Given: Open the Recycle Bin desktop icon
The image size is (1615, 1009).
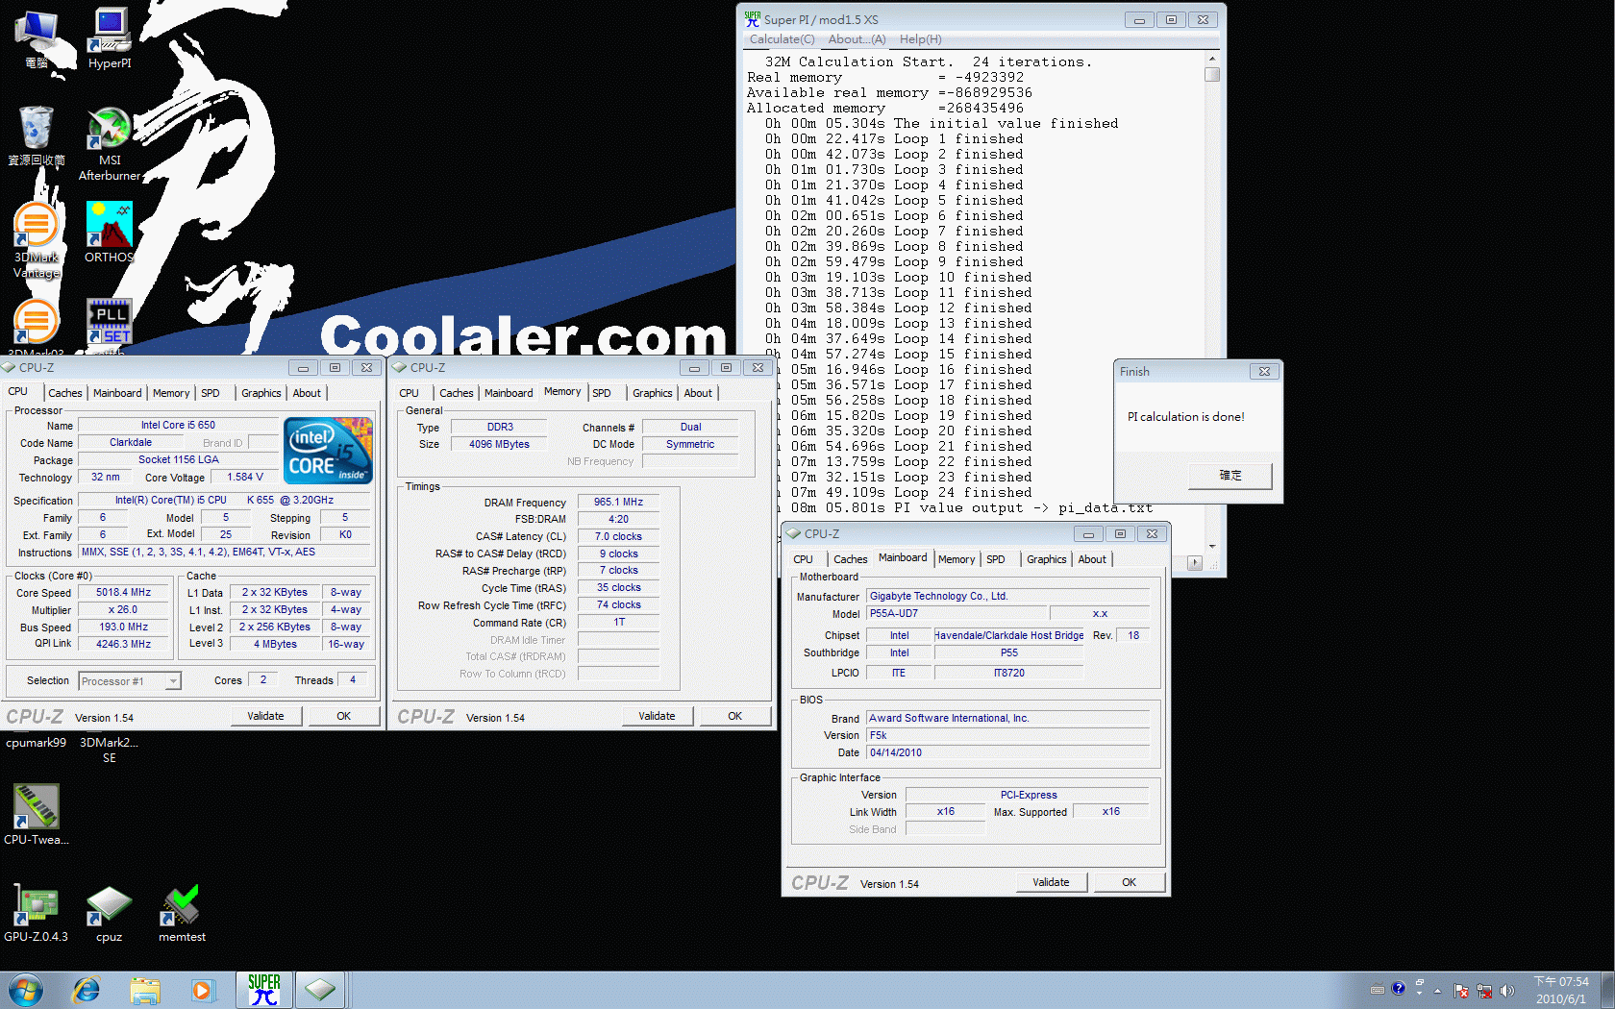Looking at the screenshot, I should 37,135.
